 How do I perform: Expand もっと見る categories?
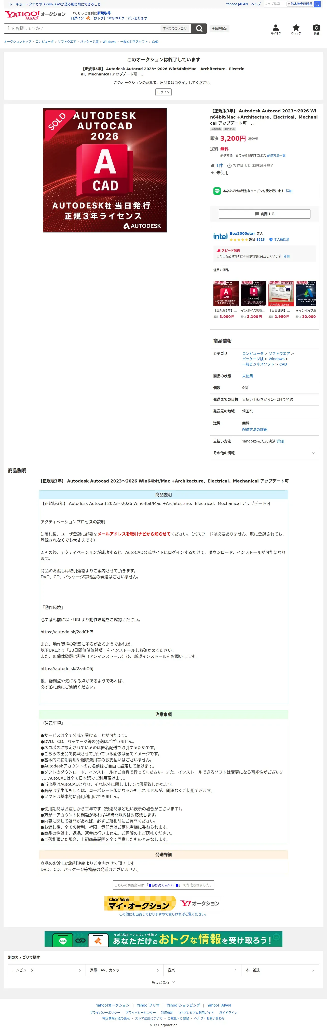(x=163, y=982)
